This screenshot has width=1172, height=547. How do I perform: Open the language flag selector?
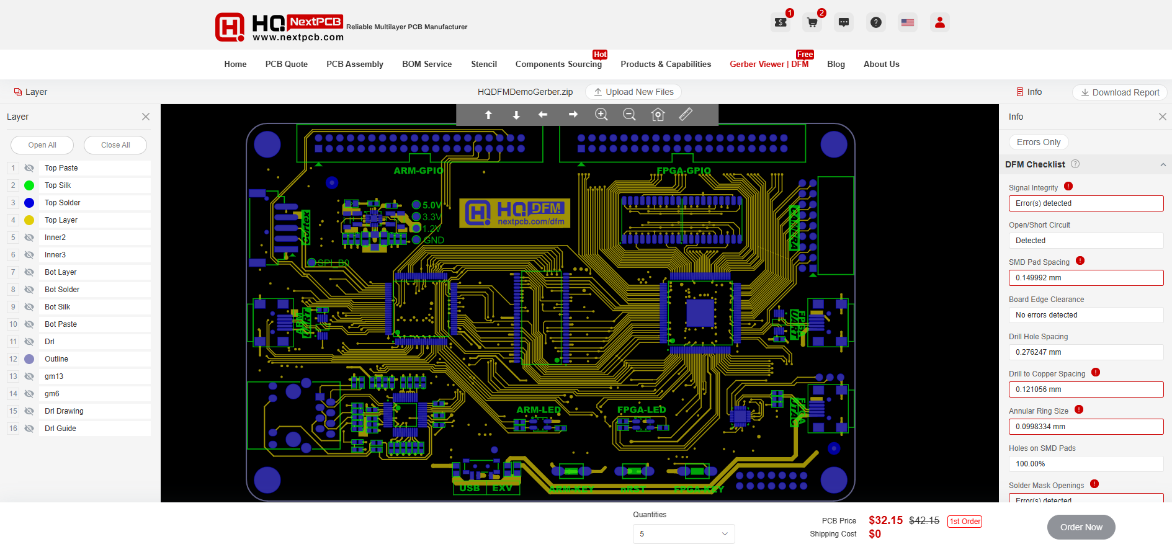907,23
